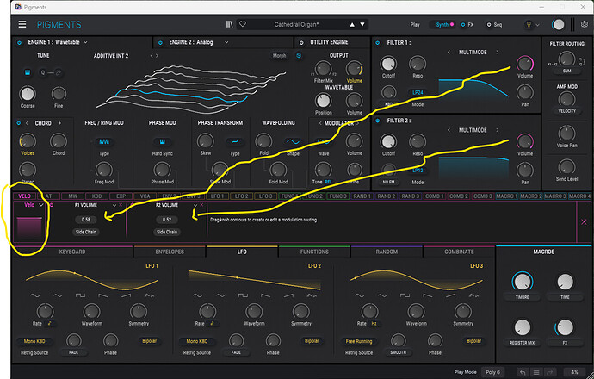Click the F2 VOLUME Side Chain button
594x379 pixels.
pos(167,232)
